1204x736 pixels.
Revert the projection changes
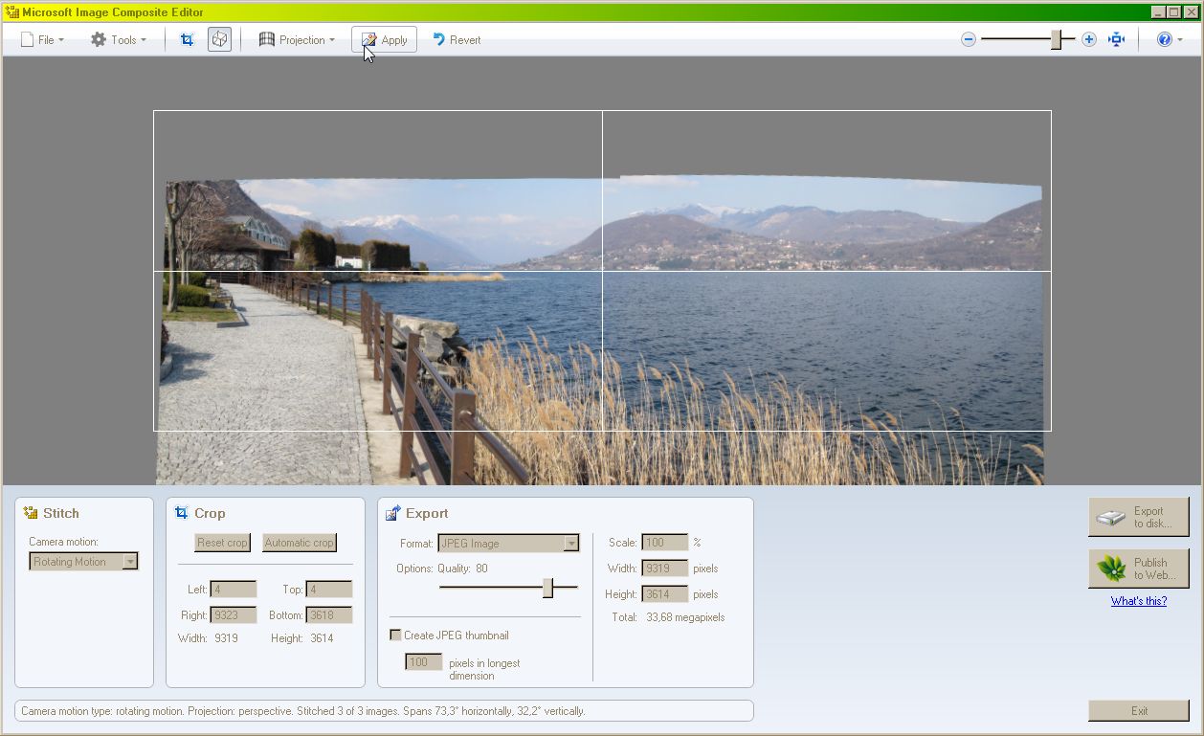click(x=457, y=40)
